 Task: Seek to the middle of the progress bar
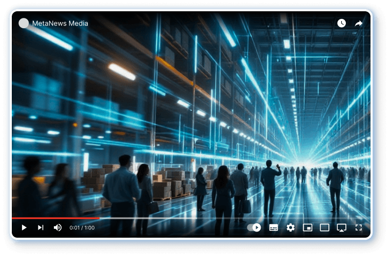click(191, 218)
